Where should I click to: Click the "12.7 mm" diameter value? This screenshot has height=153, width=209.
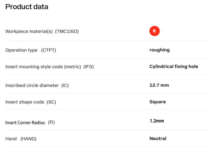click(159, 85)
